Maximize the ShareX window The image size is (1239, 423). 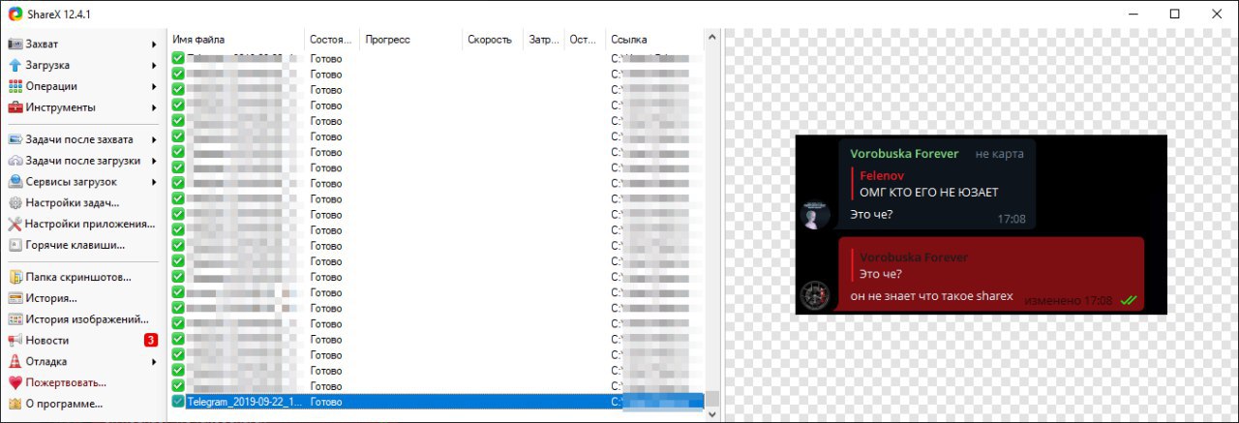pos(1174,14)
